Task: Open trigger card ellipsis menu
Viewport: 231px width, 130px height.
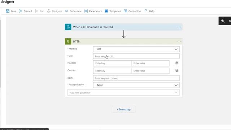Action: click(179, 27)
